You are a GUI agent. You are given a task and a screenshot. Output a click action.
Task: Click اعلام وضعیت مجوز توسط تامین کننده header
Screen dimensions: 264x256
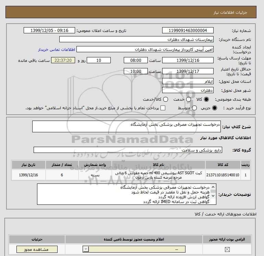click(x=134, y=239)
